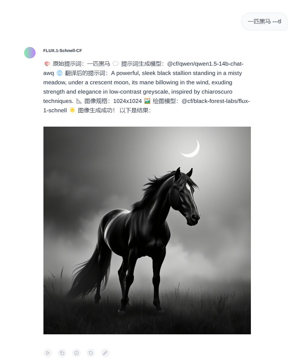The height and width of the screenshot is (358, 304).
Task: Open message info via the circled-i icon
Action: 76,353
